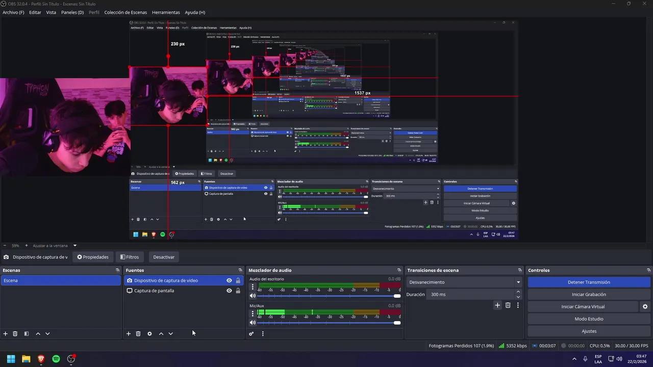The width and height of the screenshot is (653, 367).
Task: Open the Herramientas menu
Action: click(x=166, y=12)
